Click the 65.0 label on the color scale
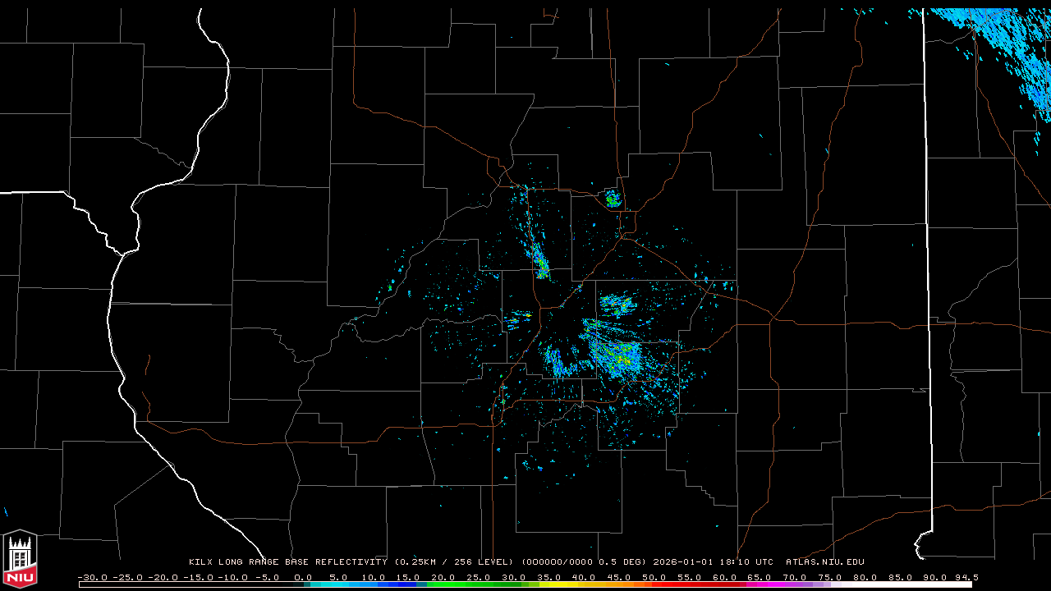The width and height of the screenshot is (1051, 591). click(759, 577)
